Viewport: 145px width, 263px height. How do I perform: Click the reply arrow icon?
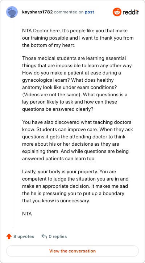click(44, 236)
